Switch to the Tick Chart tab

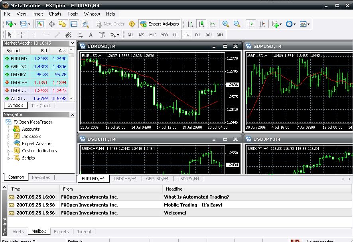tap(40, 105)
